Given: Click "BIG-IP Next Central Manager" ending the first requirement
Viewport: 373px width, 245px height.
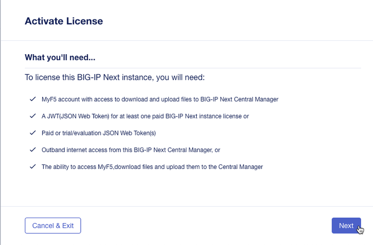Looking at the screenshot, I should click(239, 99).
